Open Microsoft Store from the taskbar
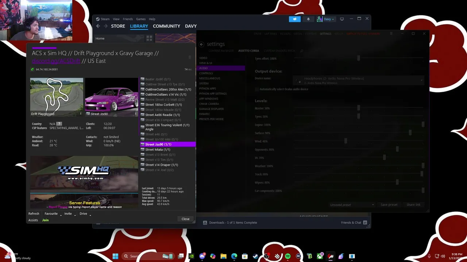The height and width of the screenshot is (262, 467). 245,256
